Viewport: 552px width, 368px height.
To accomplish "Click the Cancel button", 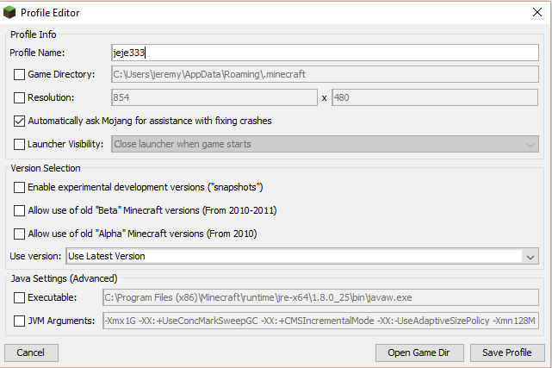I will pyautogui.click(x=31, y=352).
